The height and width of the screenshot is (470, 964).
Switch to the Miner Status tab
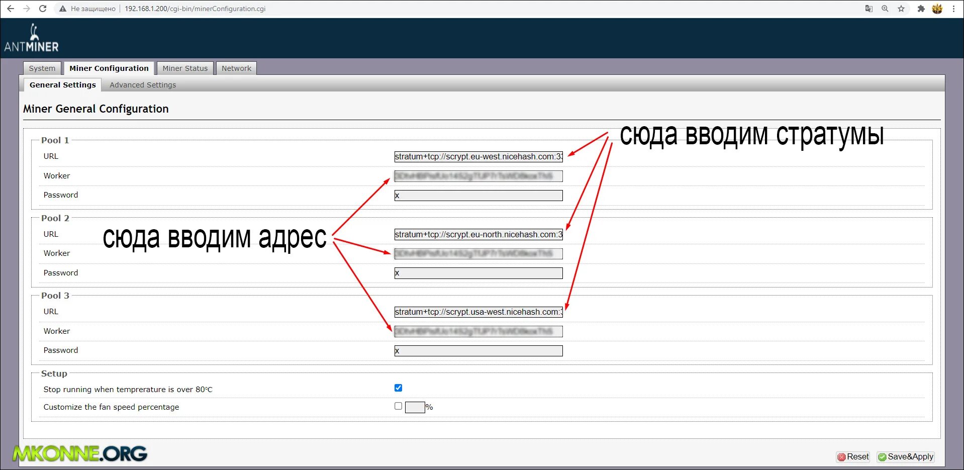point(185,68)
